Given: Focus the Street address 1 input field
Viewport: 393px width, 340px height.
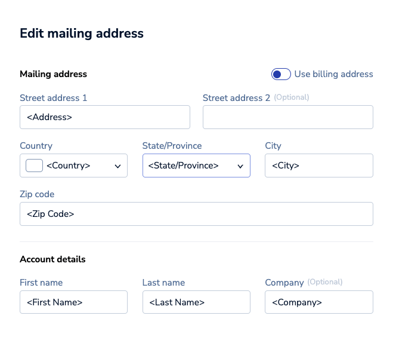Looking at the screenshot, I should (104, 117).
